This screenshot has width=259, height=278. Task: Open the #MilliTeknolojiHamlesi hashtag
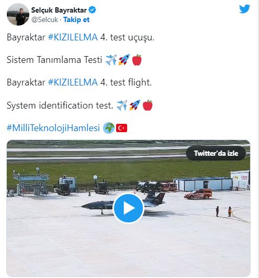53,128
